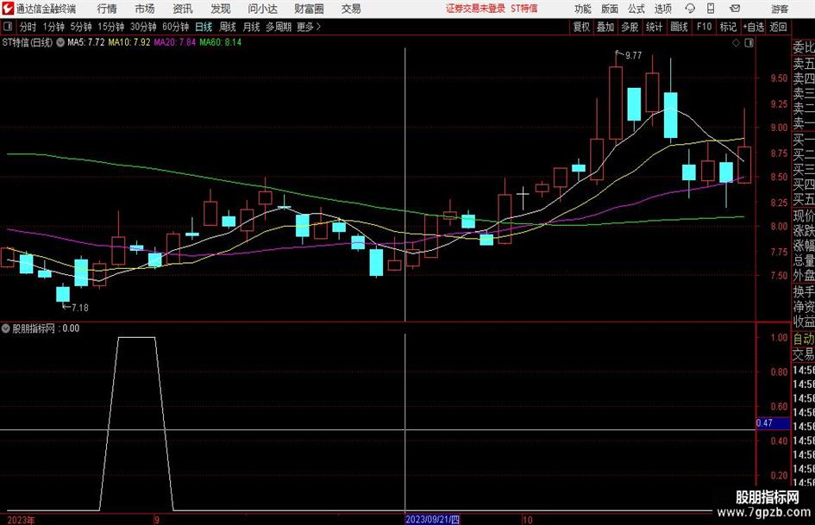Switch to 15分钟 period tab
Viewport: 815px width, 525px height.
coord(111,27)
